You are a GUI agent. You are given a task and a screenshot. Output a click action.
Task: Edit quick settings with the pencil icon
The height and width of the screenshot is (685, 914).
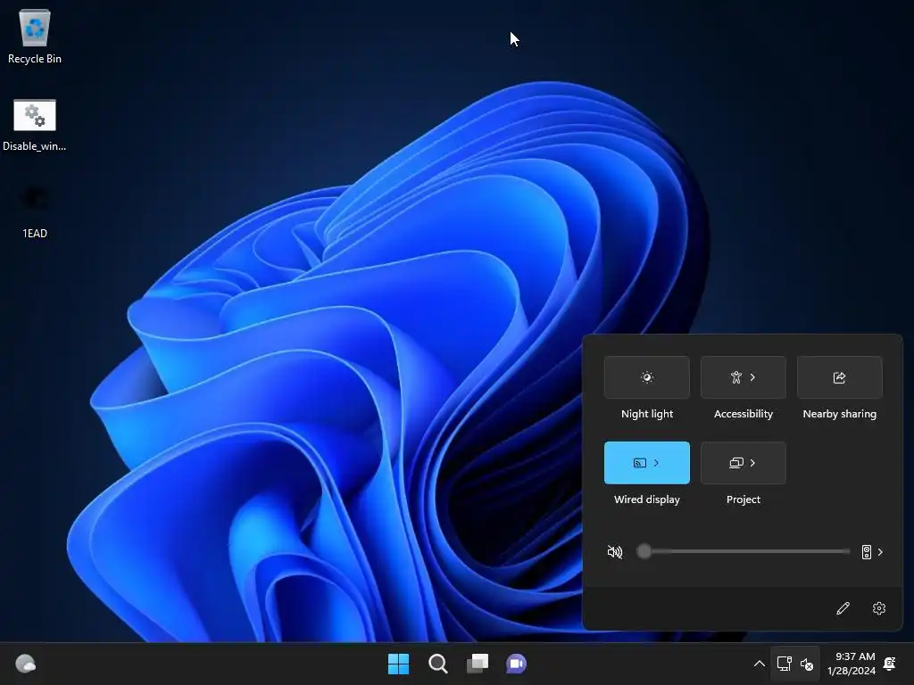pyautogui.click(x=843, y=608)
